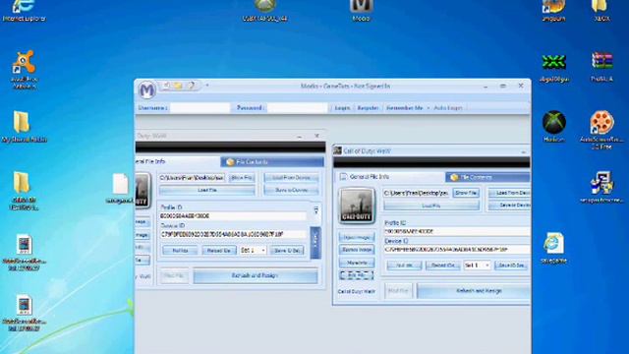The width and height of the screenshot is (629, 354).
Task: Open the Internet Explorer document icon at right
Action: click(x=554, y=248)
